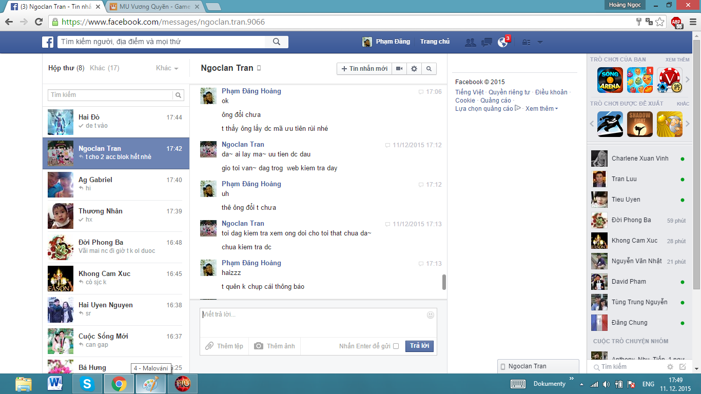This screenshot has height=394, width=701.
Task: Add a photo with Thêm ảnh
Action: coord(275,346)
